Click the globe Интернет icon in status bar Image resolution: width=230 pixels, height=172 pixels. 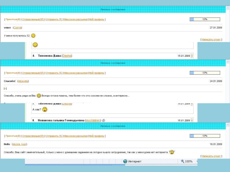point(125,161)
